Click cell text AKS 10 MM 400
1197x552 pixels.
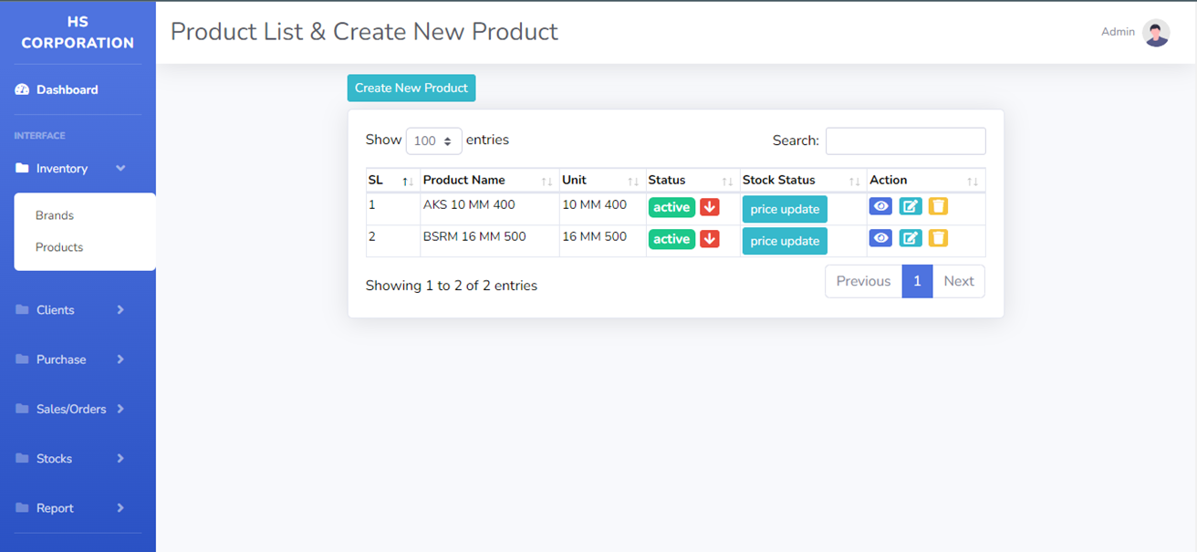pyautogui.click(x=469, y=204)
